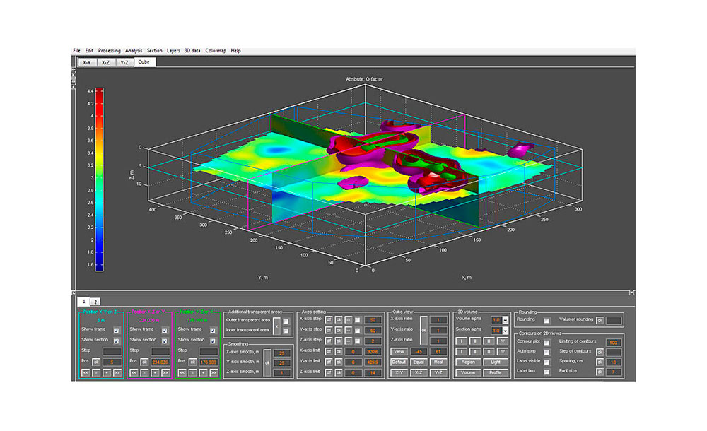Screen dimensions: 707x431
Task: Click the Default cube view button
Action: (x=399, y=361)
